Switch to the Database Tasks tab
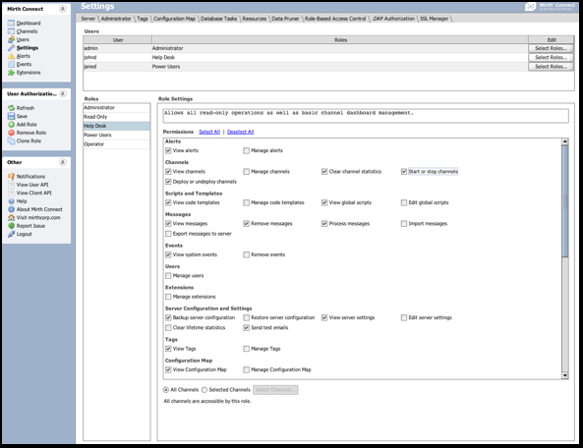 (218, 19)
